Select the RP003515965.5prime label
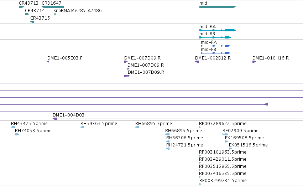Screen dimensions: 303x186 pyautogui.click(x=223, y=166)
